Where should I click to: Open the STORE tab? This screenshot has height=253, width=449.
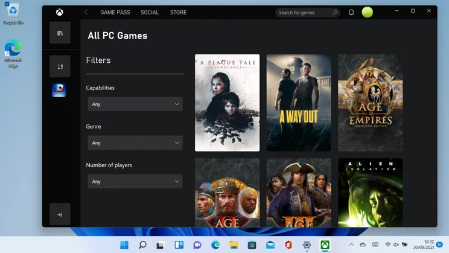click(x=179, y=12)
